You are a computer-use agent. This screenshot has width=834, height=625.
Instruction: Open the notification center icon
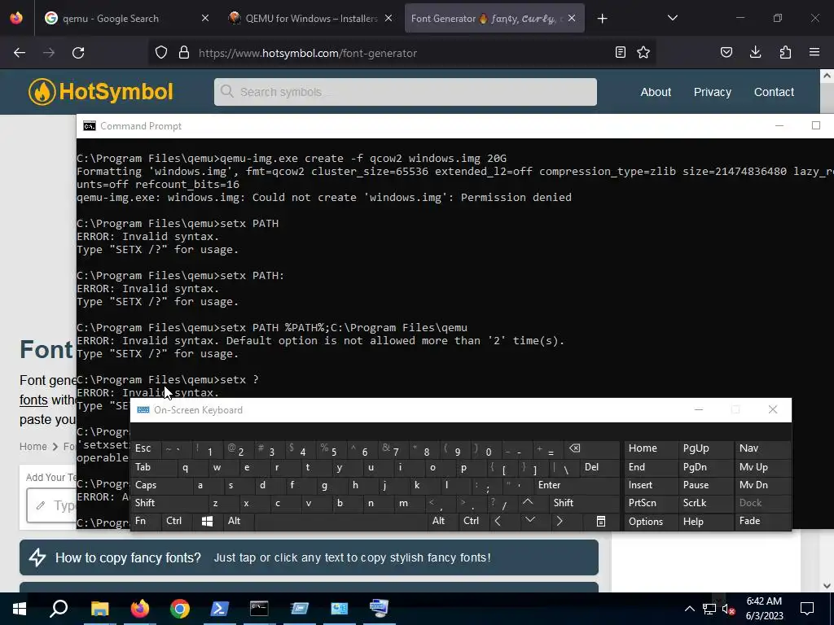(807, 609)
